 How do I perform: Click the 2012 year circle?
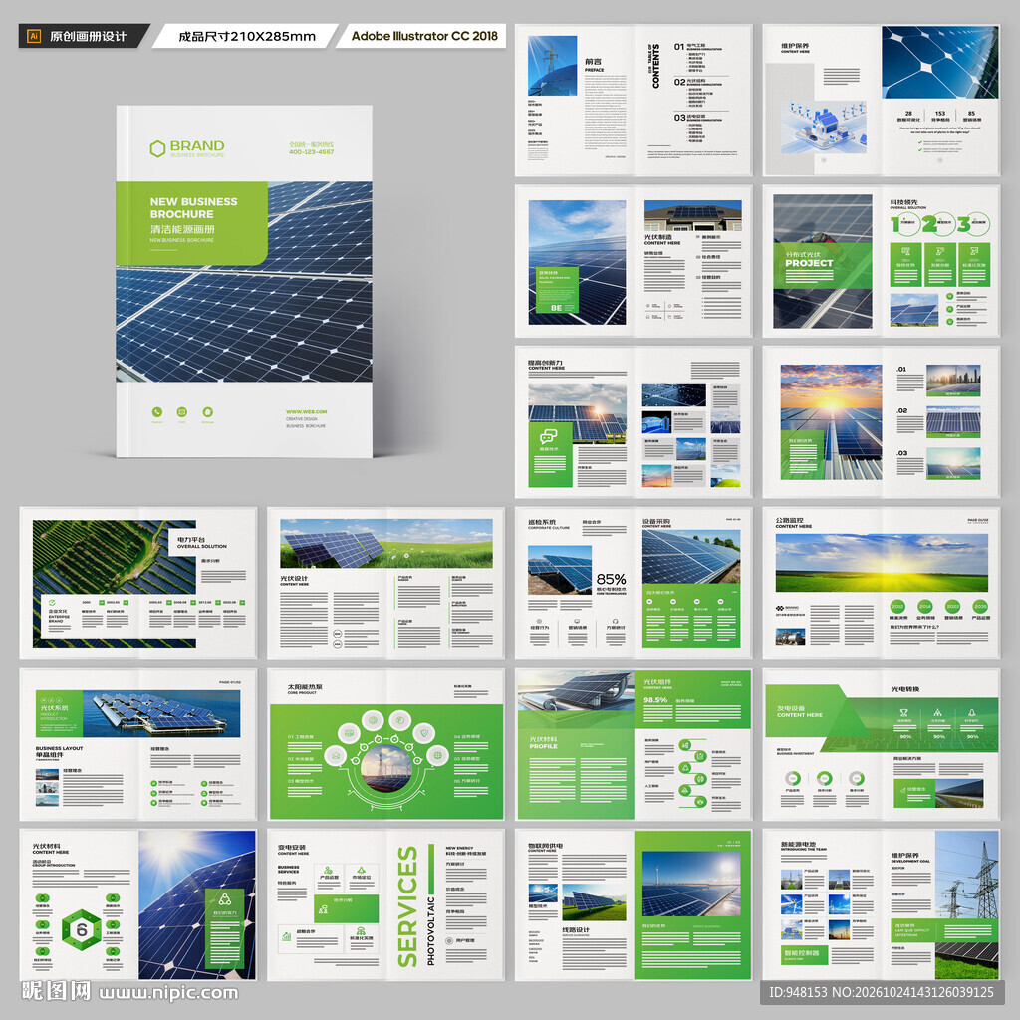(897, 606)
